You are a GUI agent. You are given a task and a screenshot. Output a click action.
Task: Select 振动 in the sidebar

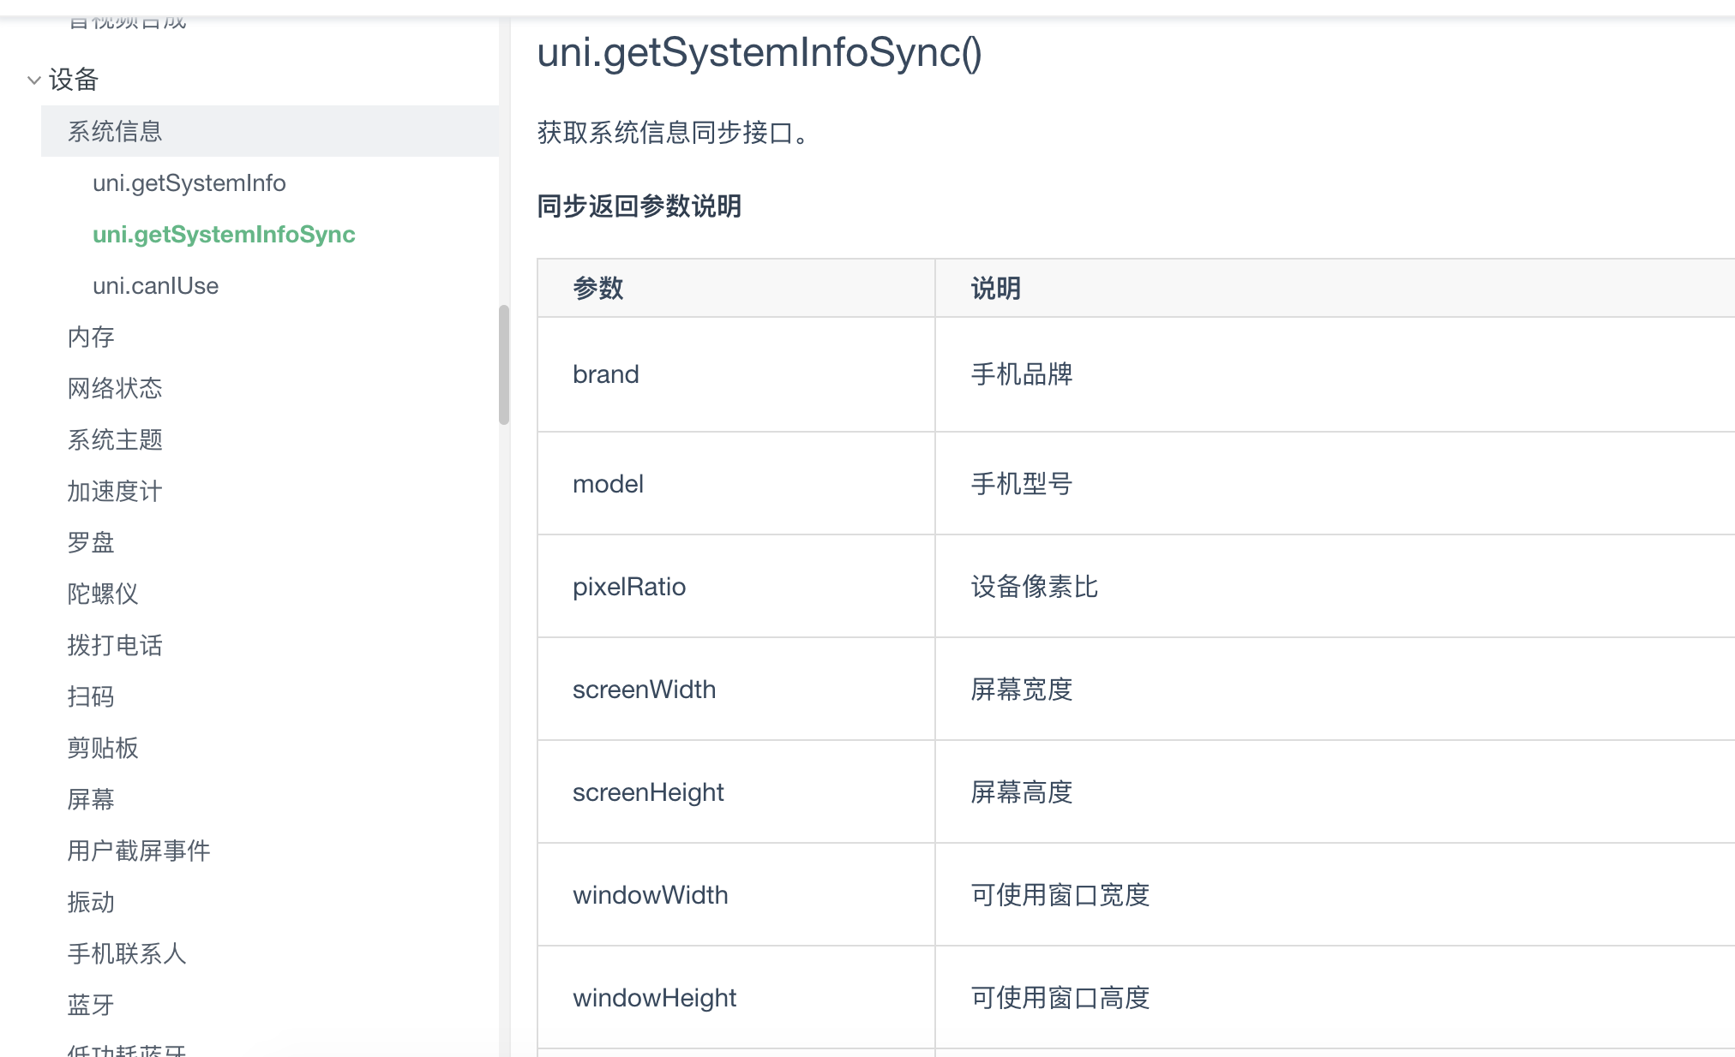pos(90,902)
